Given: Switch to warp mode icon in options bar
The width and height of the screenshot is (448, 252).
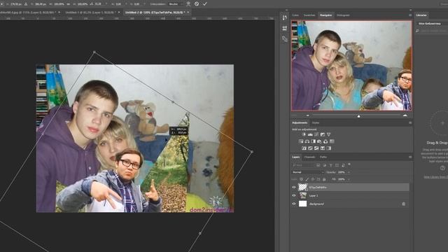Looking at the screenshot, I should (x=188, y=4).
